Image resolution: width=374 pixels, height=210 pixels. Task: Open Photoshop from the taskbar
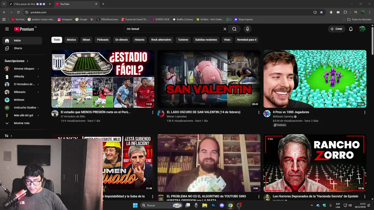pos(213,205)
